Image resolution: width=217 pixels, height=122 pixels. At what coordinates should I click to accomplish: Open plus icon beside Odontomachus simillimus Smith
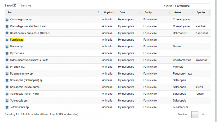pyautogui.click(x=7, y=60)
